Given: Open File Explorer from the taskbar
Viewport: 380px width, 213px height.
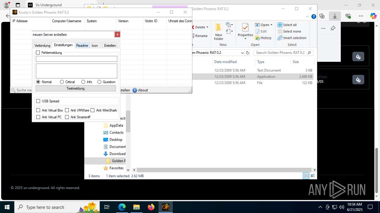Looking at the screenshot, I should 137,207.
